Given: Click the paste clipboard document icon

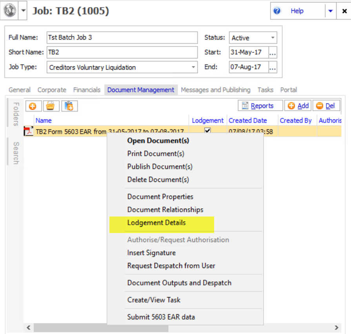Looking at the screenshot, I should tap(69, 106).
